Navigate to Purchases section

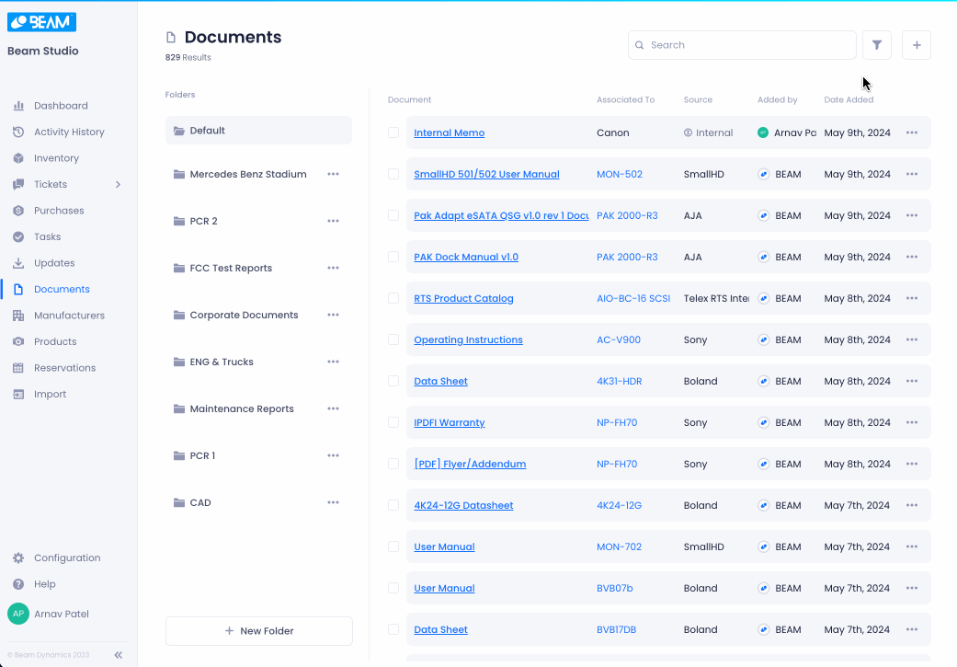coord(59,211)
